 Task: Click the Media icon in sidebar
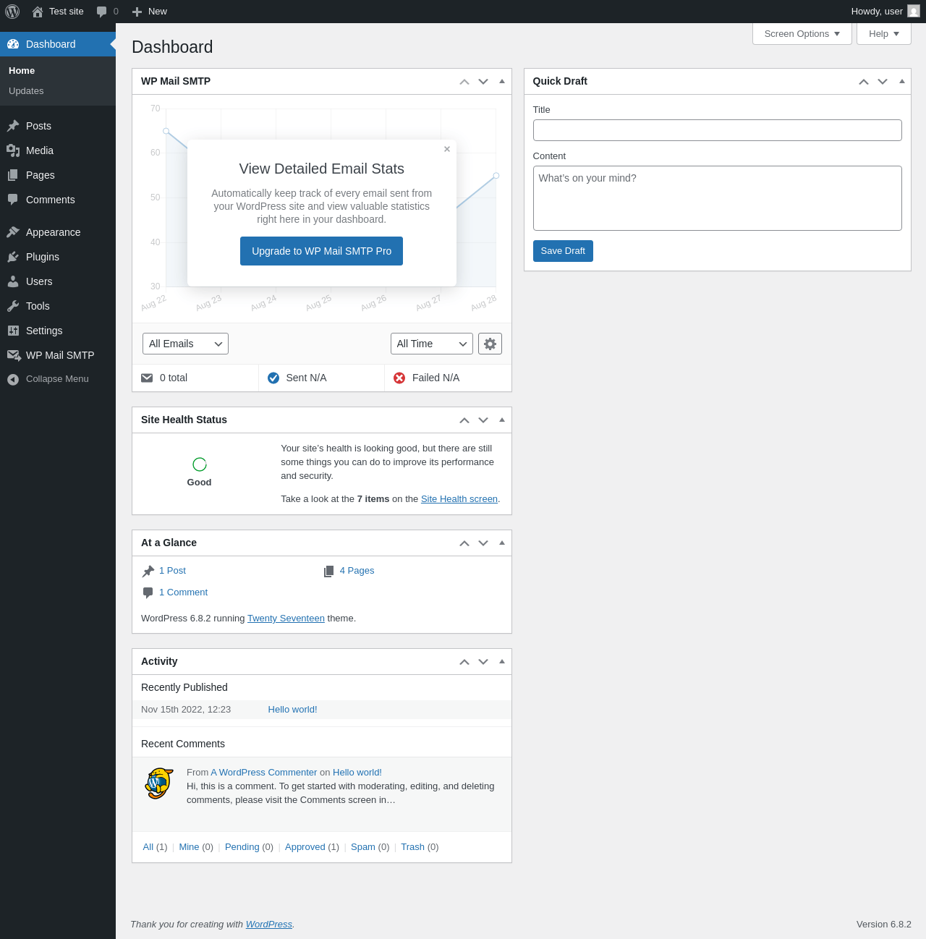[x=13, y=150]
